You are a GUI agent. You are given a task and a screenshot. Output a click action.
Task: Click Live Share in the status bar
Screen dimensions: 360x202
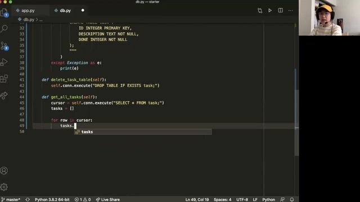(107, 200)
